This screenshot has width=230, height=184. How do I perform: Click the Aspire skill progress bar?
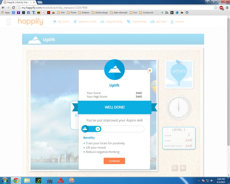[113, 129]
